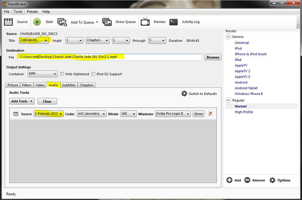Remove the audio track with red X
The height and width of the screenshot is (200, 302).
pyautogui.click(x=211, y=113)
